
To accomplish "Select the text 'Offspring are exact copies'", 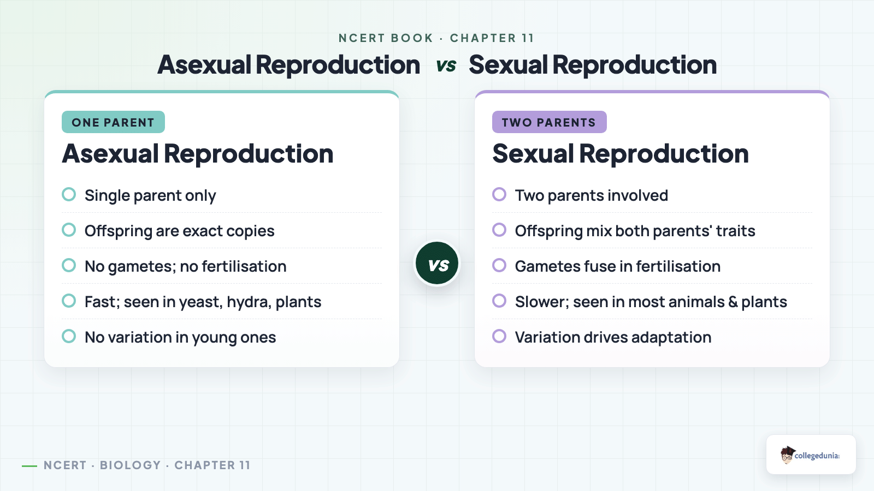I will click(179, 231).
